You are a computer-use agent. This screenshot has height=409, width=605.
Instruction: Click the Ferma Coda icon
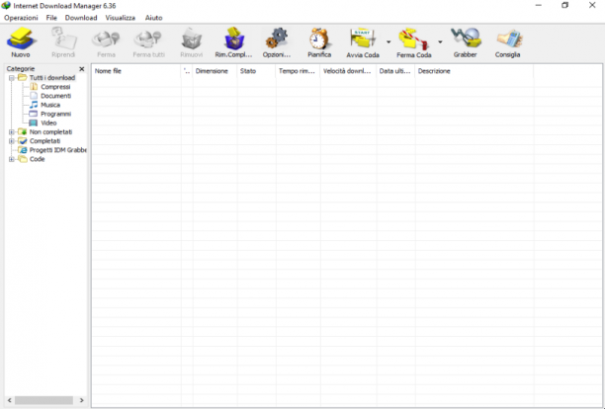point(413,39)
